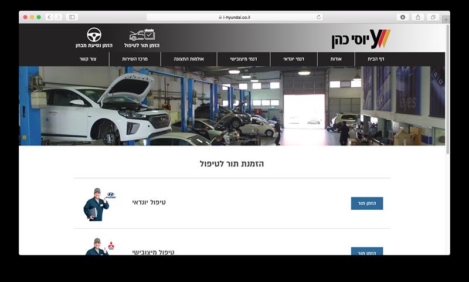Select the דגמי יונדאי navigation item
469x282 pixels.
[294, 59]
